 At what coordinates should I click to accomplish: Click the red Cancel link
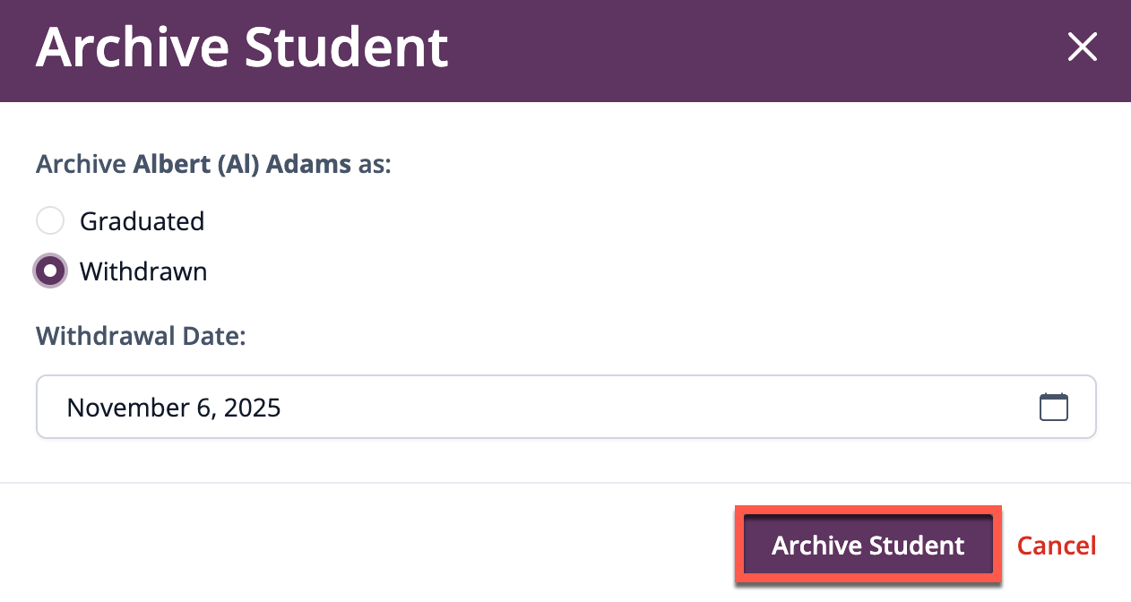coord(1056,546)
